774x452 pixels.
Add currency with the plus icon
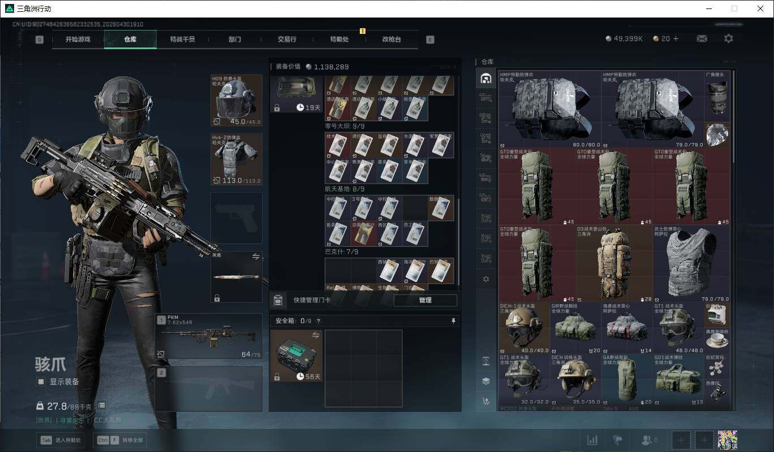point(676,38)
